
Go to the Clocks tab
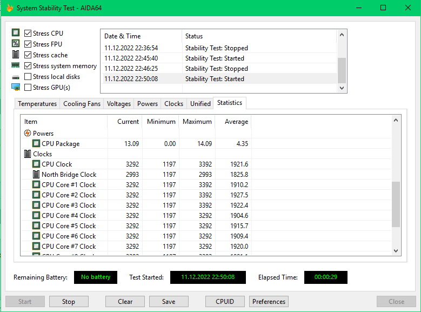point(173,104)
